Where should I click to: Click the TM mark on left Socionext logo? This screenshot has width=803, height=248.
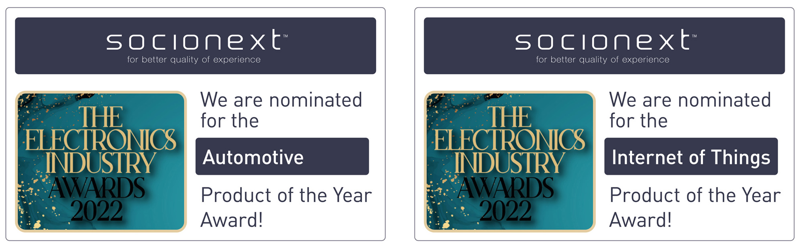coord(285,36)
